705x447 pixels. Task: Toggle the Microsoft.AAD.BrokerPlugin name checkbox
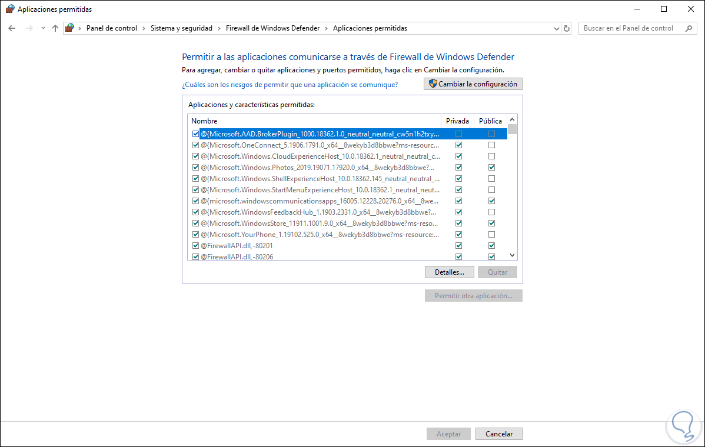pos(195,134)
